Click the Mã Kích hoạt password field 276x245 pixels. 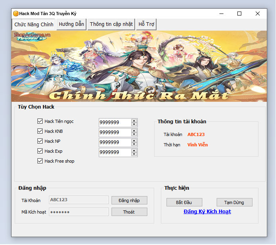click(x=78, y=212)
